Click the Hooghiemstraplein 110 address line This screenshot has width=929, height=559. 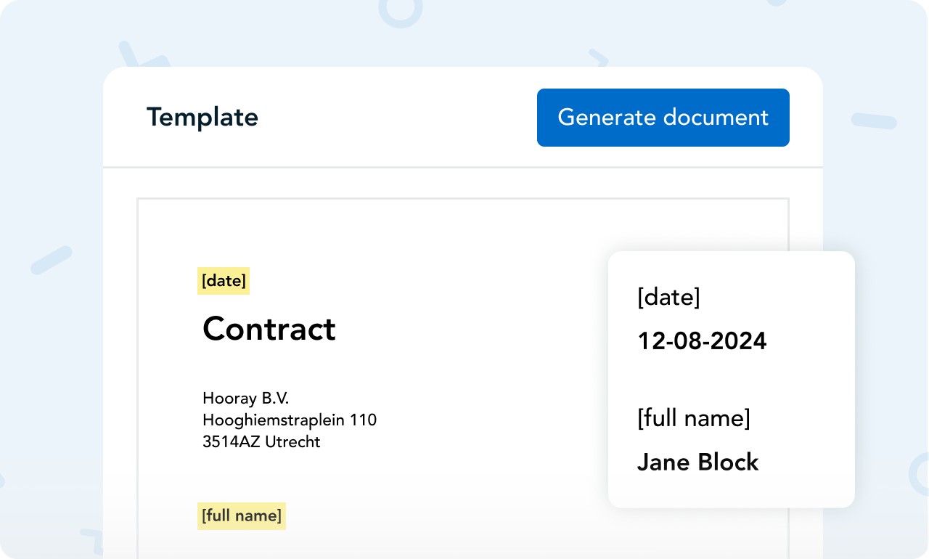tap(290, 420)
